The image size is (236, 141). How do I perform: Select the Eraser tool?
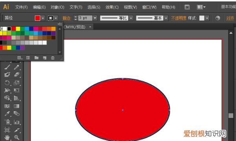tap(17, 74)
